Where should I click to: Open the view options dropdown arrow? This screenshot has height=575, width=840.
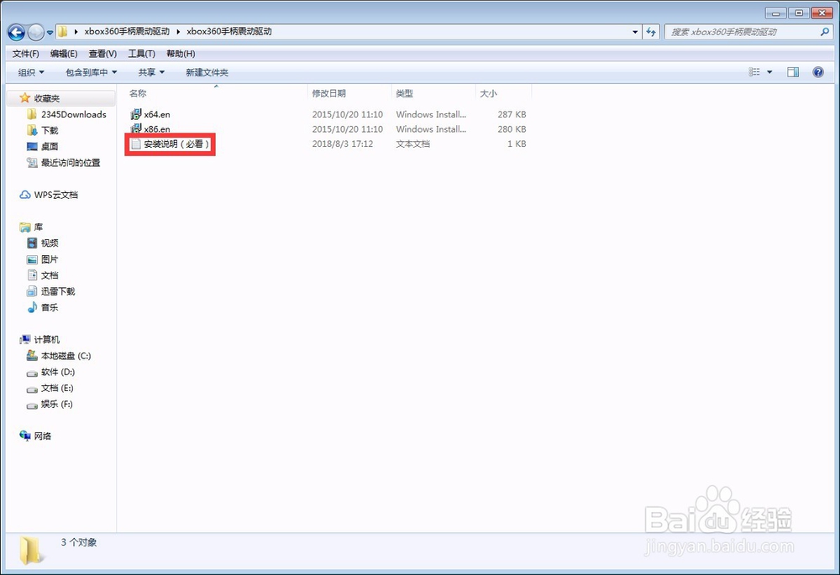pos(769,71)
